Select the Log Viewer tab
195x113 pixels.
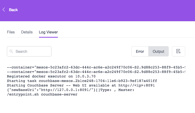tap(48, 32)
